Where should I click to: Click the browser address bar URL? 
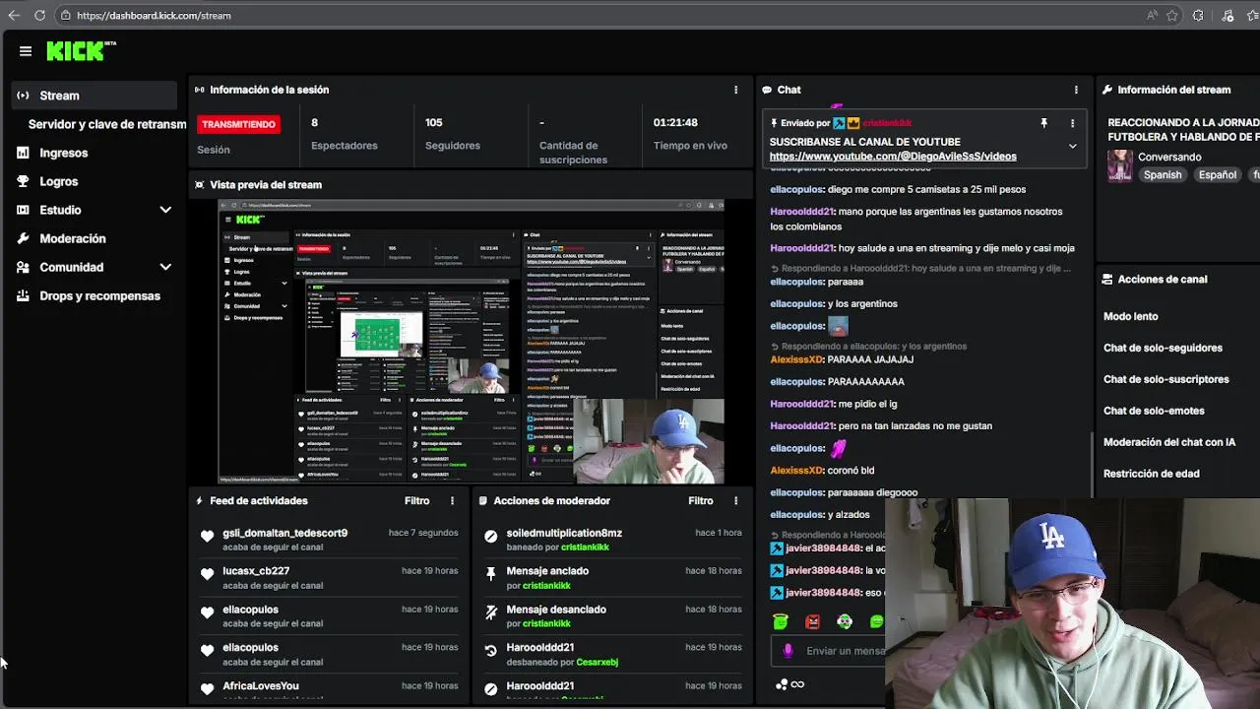tap(154, 16)
